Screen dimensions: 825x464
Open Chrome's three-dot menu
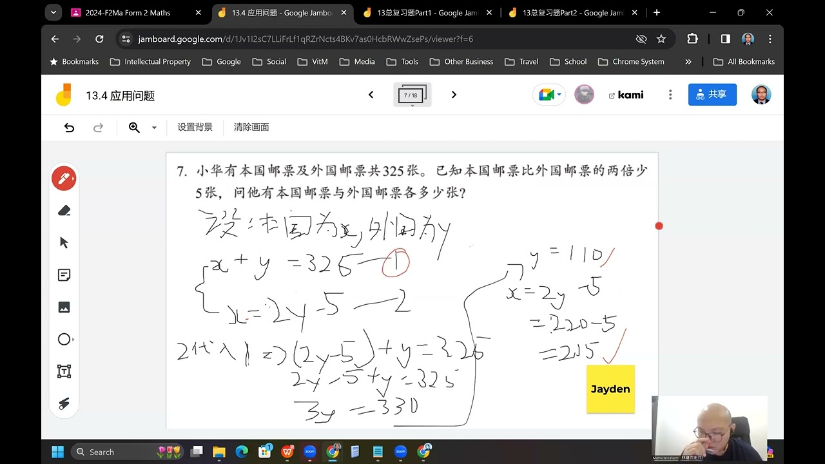[x=770, y=39]
